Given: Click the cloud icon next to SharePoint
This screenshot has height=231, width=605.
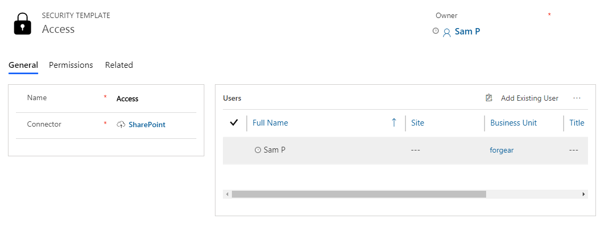Looking at the screenshot, I should click(x=121, y=125).
